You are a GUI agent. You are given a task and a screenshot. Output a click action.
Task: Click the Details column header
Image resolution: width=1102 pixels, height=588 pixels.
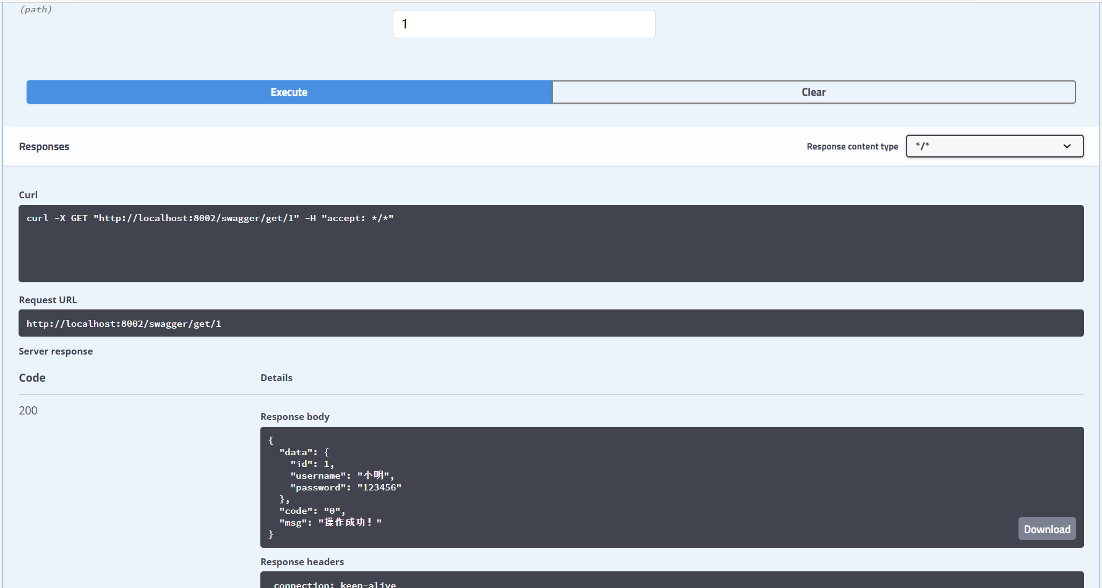(276, 377)
